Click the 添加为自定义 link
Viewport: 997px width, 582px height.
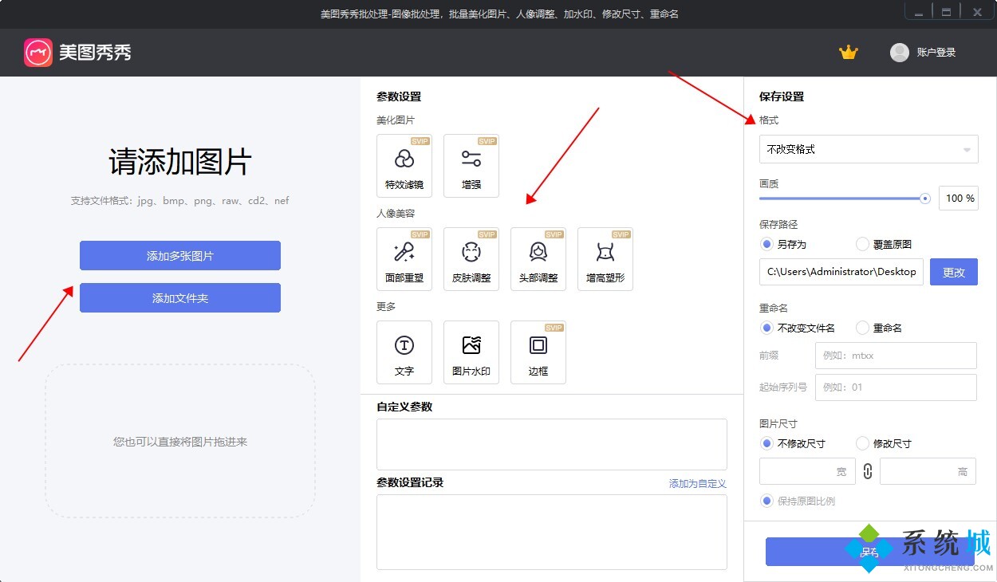pos(698,483)
